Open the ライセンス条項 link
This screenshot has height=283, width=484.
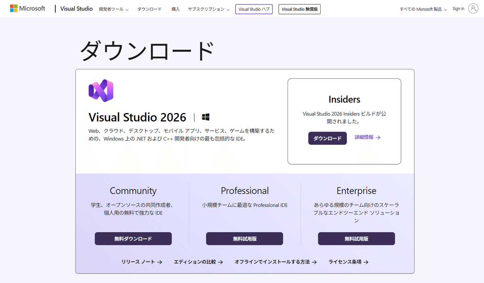click(x=348, y=262)
